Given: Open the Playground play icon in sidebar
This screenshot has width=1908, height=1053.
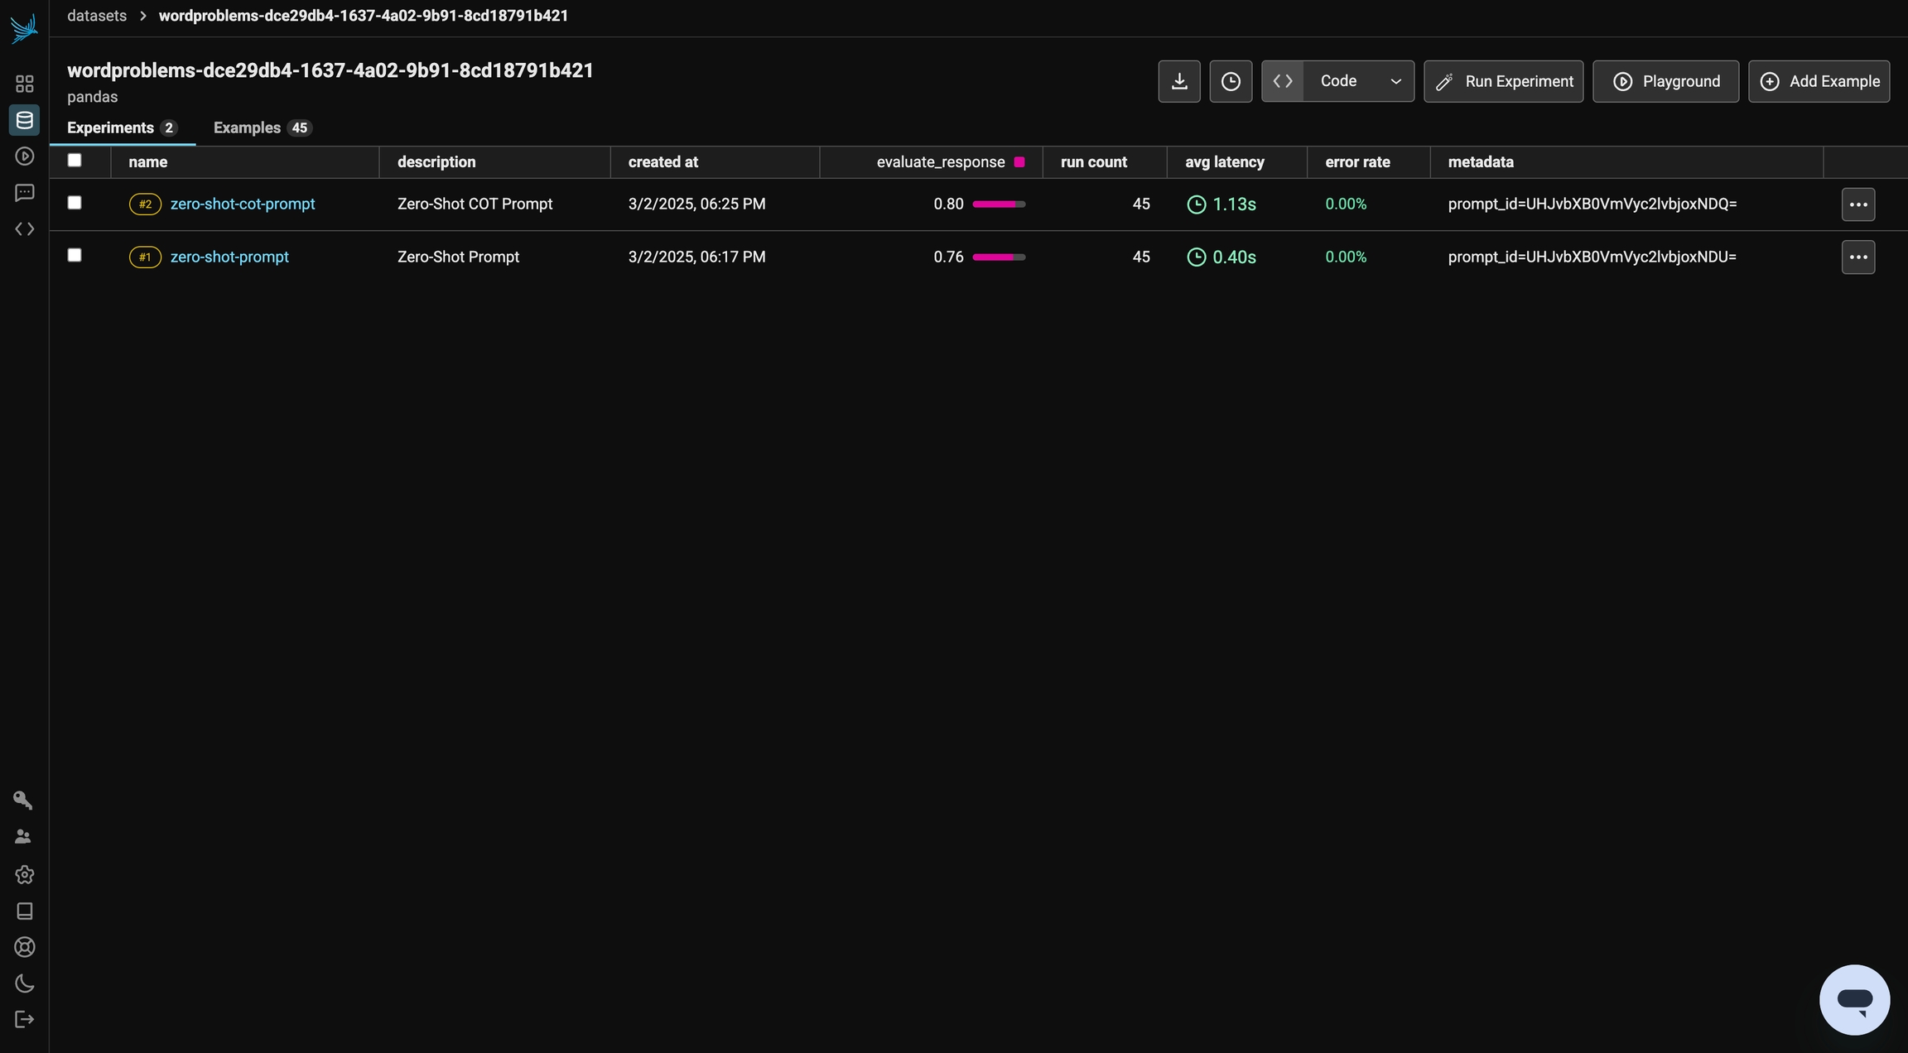Looking at the screenshot, I should coord(24,156).
